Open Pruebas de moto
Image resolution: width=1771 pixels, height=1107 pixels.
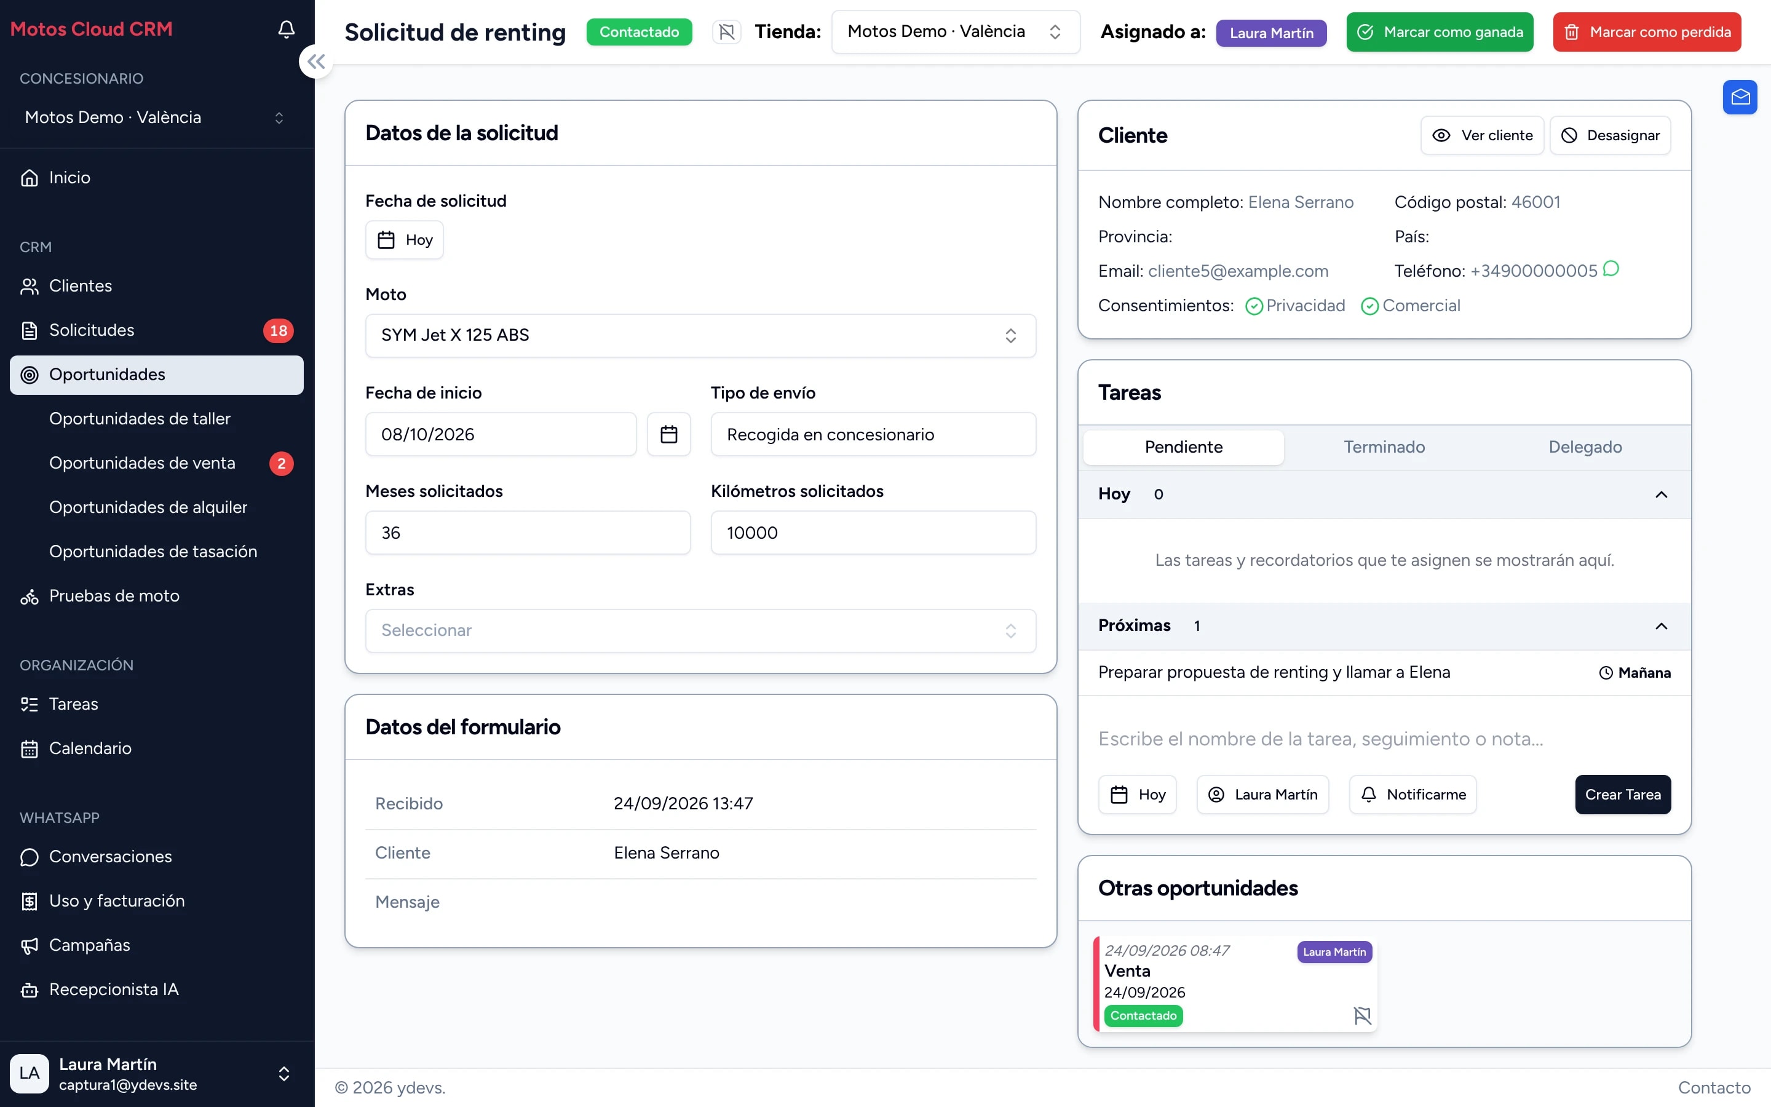click(157, 596)
